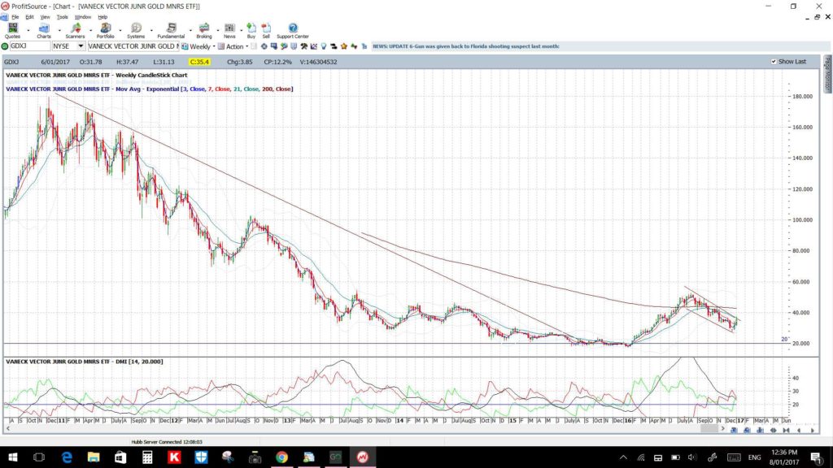Click the chart step-left arrow icon
The width and height of the screenshot is (833, 468).
799,431
